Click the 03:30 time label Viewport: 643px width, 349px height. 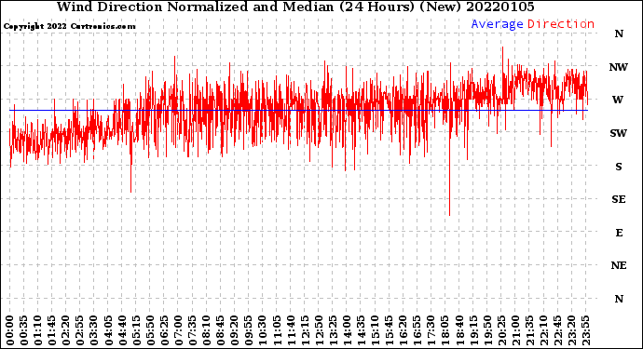coord(94,330)
